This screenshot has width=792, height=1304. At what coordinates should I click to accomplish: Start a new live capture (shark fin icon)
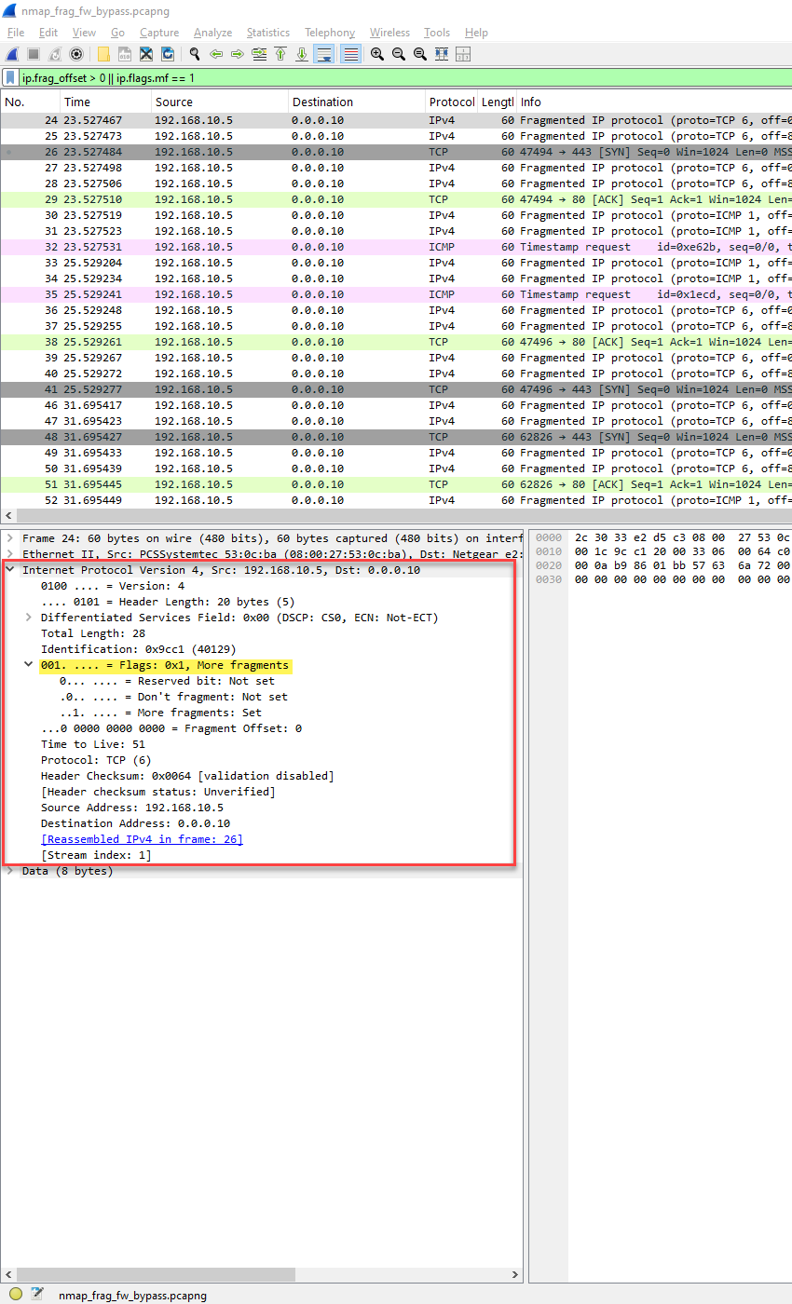point(11,54)
